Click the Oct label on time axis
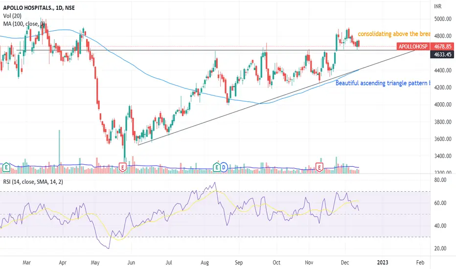 [x=276, y=263]
